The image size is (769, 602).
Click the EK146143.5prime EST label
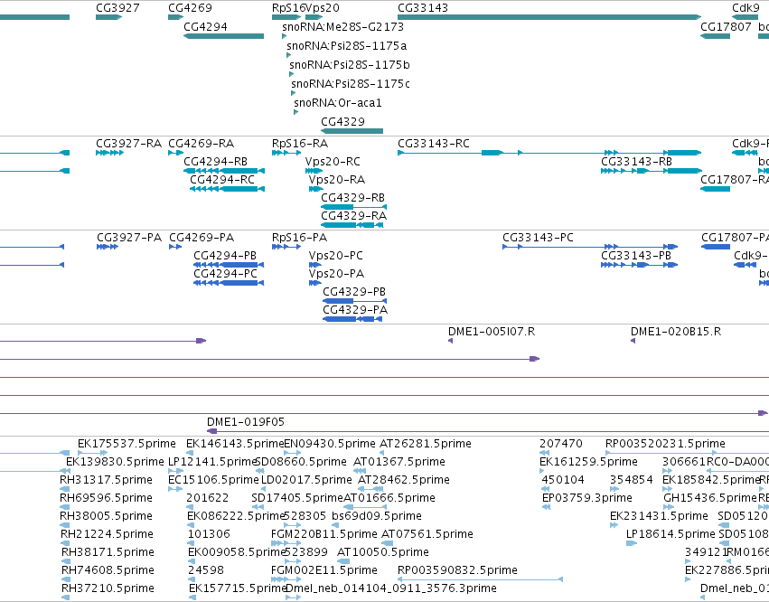[x=236, y=444]
